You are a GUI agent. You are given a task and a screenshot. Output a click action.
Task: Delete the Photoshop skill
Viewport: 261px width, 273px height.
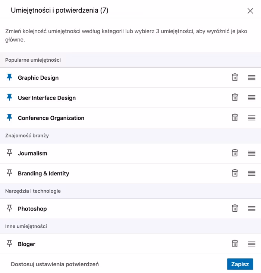pyautogui.click(x=235, y=208)
